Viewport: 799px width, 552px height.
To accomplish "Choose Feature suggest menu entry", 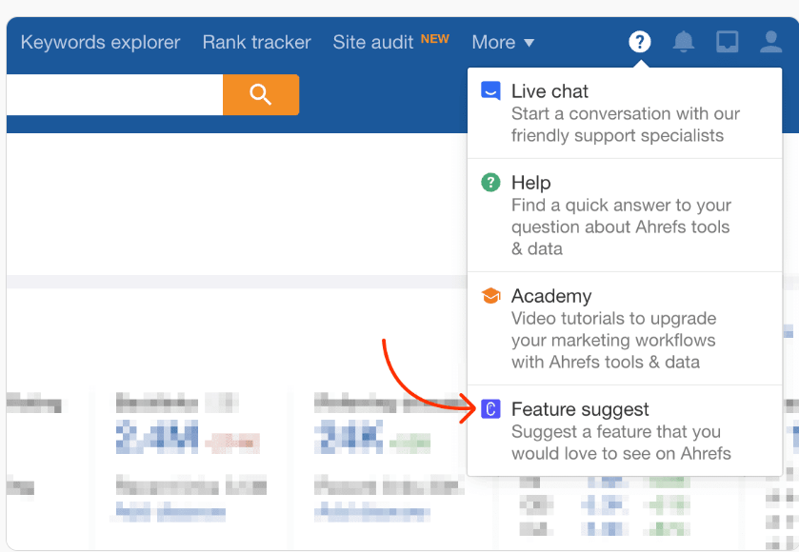I will 625,431.
